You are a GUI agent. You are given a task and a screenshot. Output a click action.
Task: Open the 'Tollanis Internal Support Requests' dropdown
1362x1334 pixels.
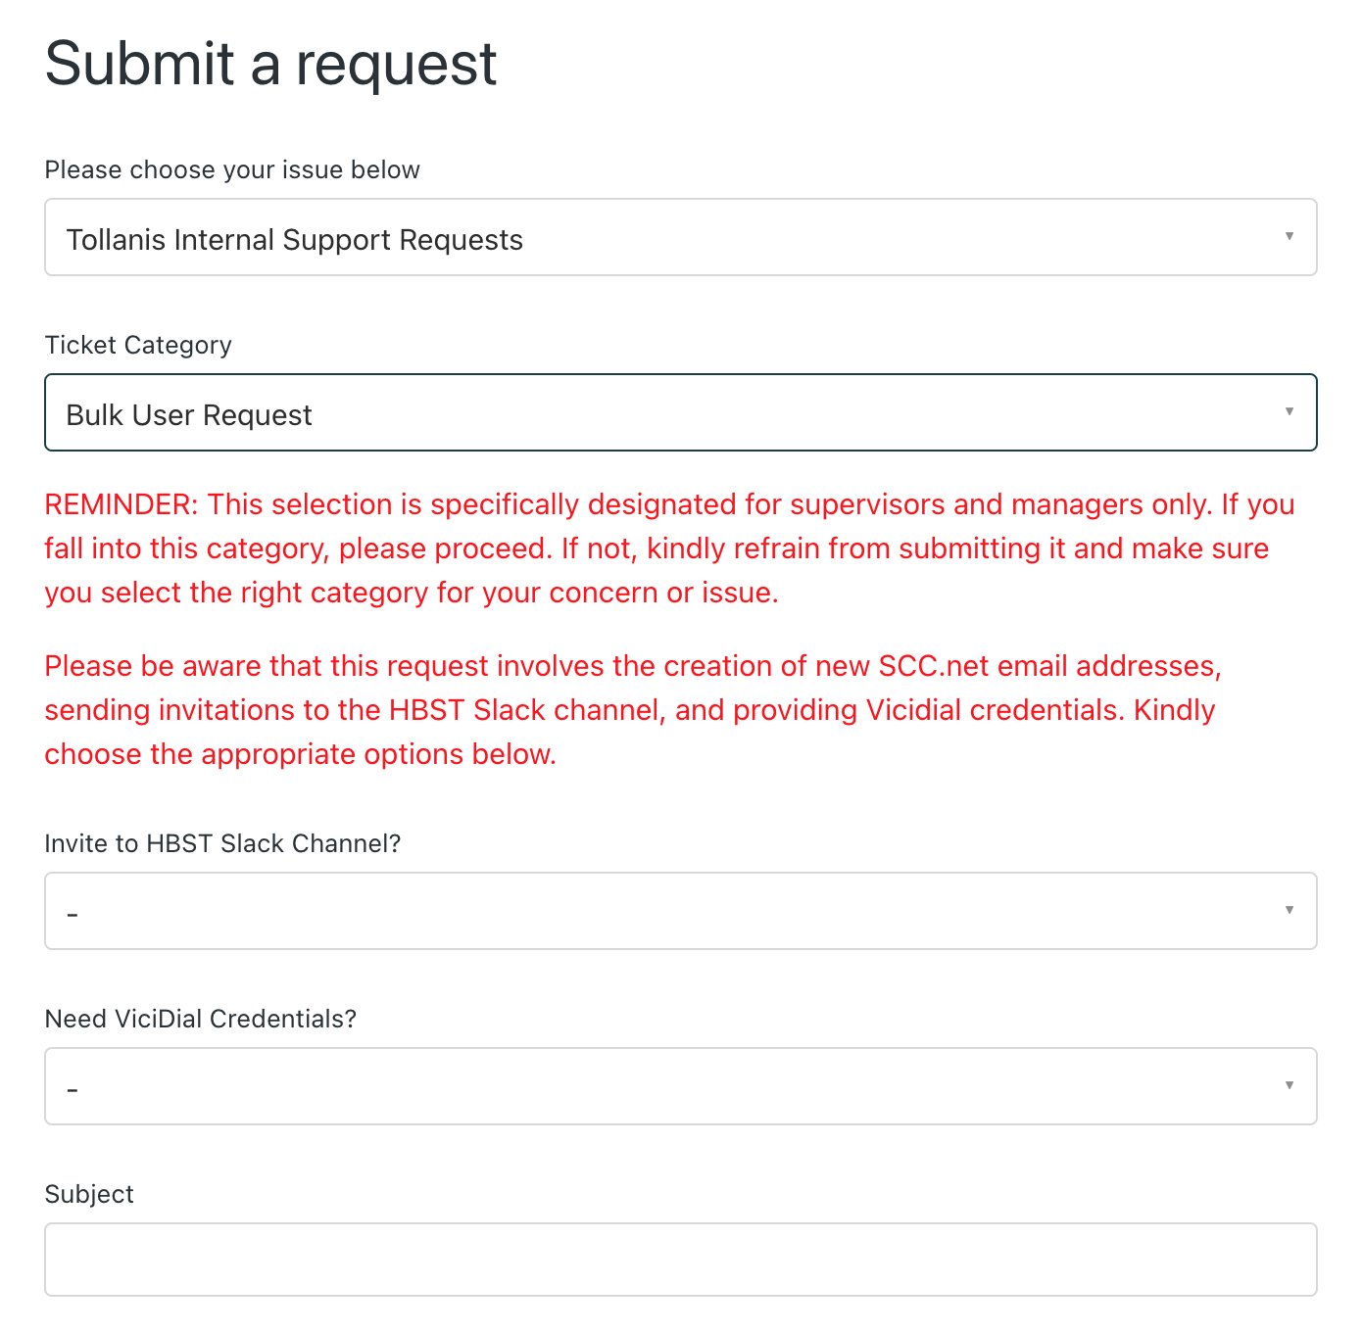(680, 238)
